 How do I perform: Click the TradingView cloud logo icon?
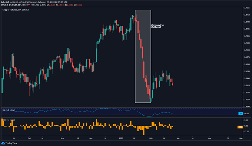(3, 143)
